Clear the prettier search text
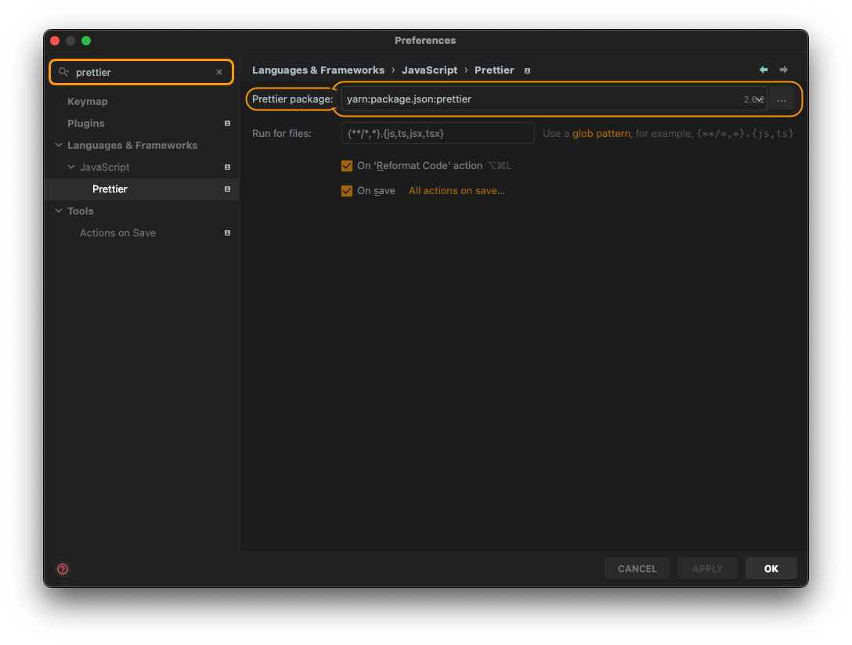Viewport: 852px width, 645px height. click(x=219, y=72)
